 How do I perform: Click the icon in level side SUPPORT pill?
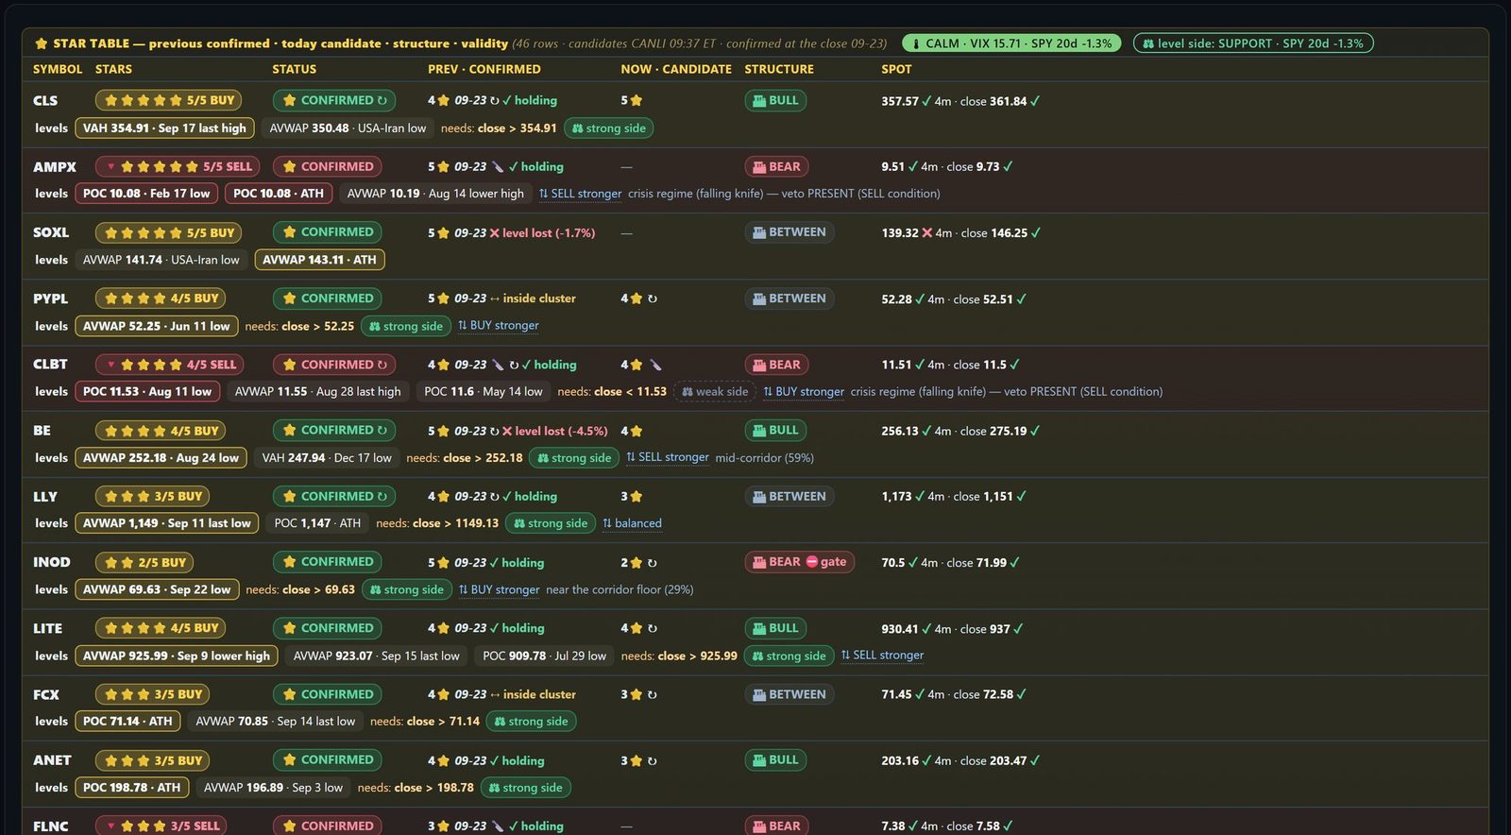1148,43
